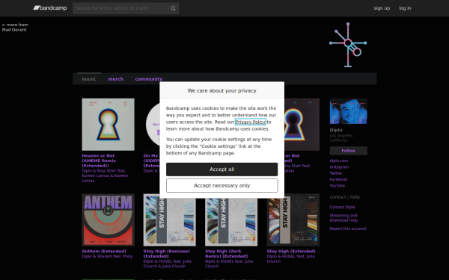Click the We care about your privacy heading
The width and height of the screenshot is (449, 280).
222,90
